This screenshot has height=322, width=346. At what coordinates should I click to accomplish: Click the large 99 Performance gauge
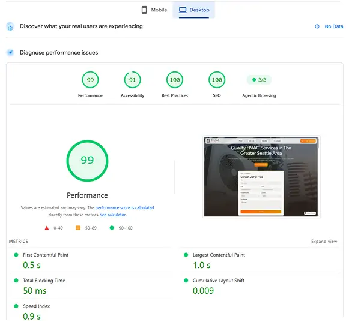click(87, 161)
